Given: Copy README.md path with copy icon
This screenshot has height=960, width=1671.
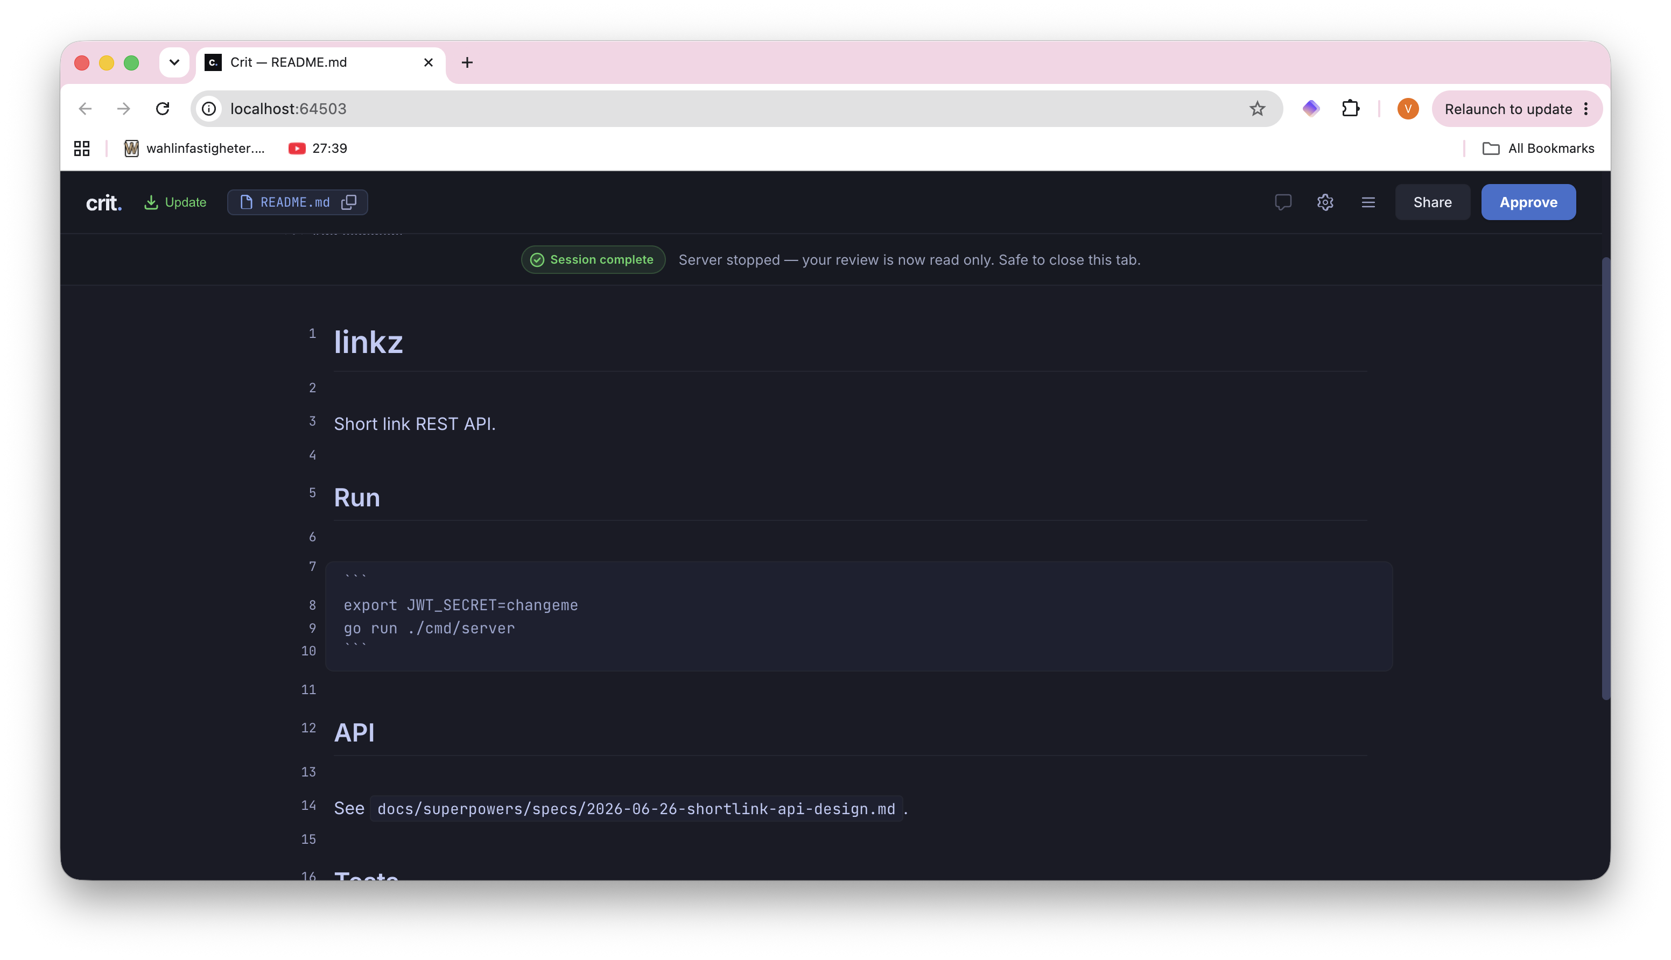Looking at the screenshot, I should tap(349, 202).
